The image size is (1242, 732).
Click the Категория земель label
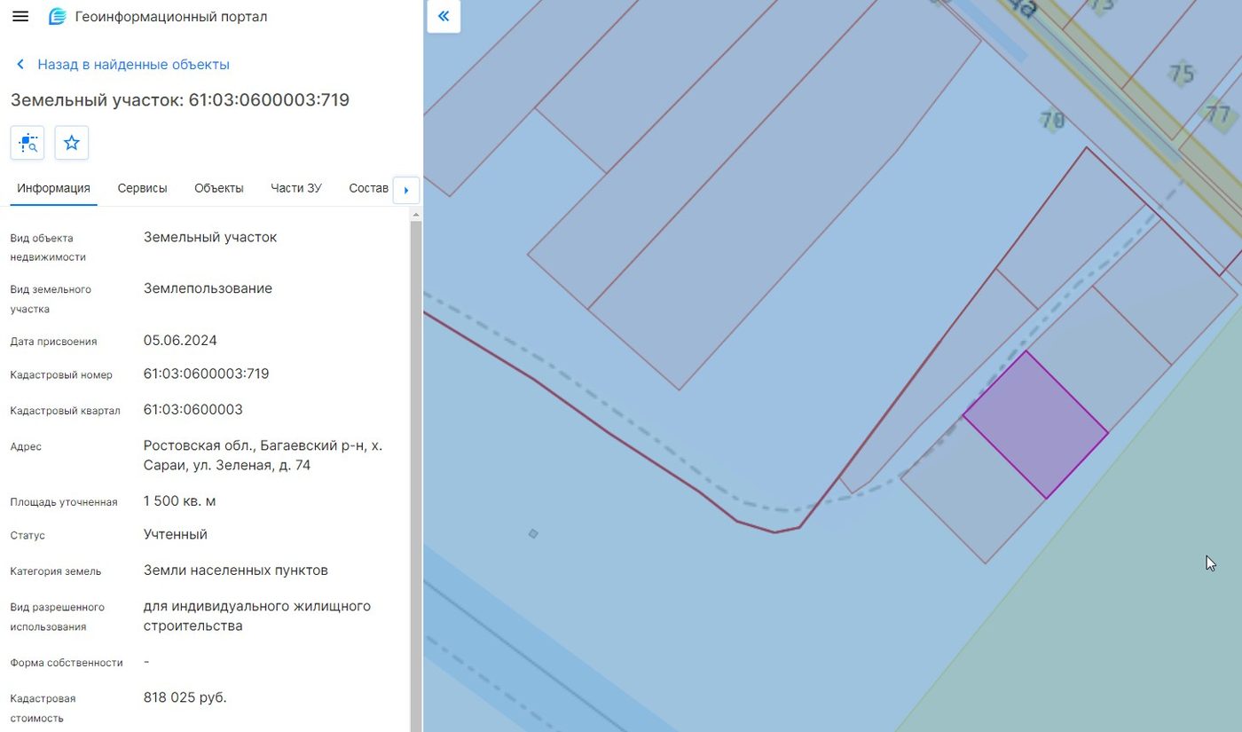(56, 571)
